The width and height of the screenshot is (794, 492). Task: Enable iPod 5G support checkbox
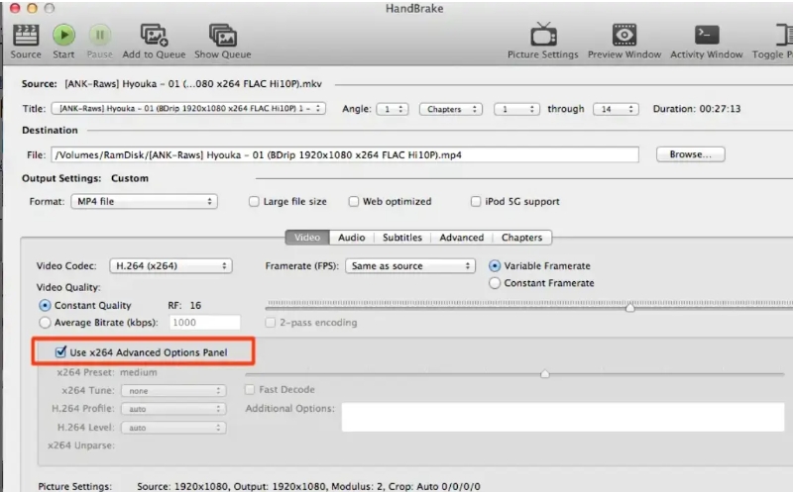click(x=476, y=202)
